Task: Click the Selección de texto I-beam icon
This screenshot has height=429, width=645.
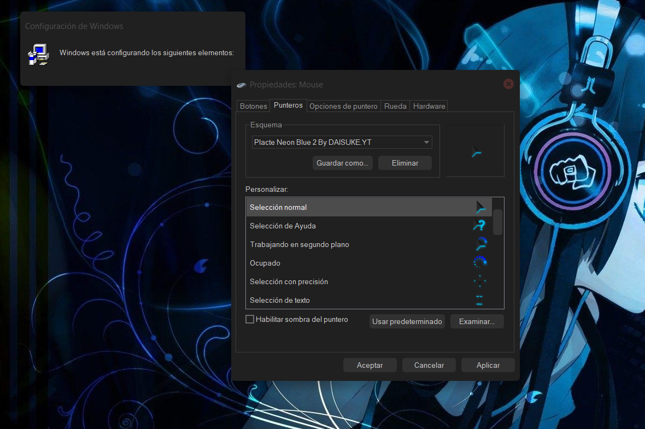Action: [x=479, y=299]
